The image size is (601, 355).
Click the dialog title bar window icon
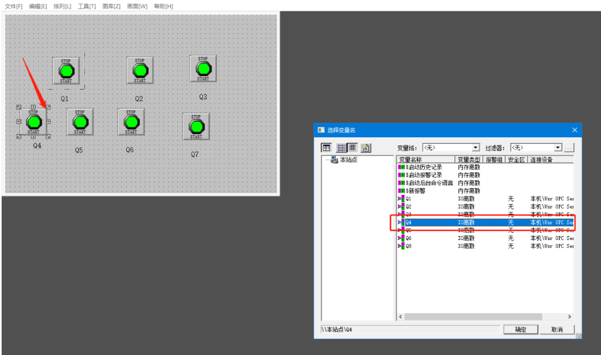tap(321, 130)
